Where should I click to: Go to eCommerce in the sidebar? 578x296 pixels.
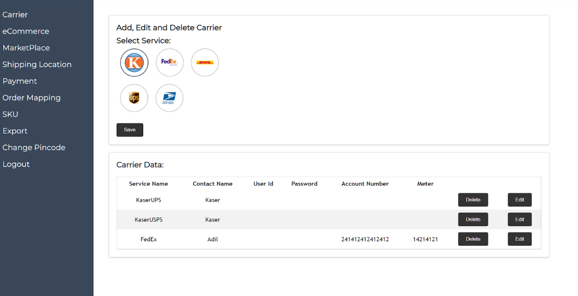(26, 32)
